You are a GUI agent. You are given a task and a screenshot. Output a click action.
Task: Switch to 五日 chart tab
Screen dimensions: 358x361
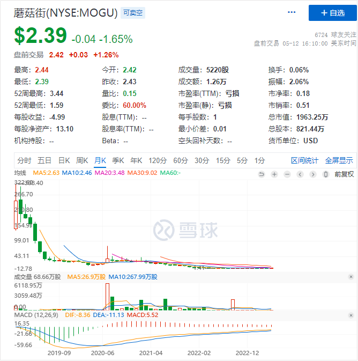[44, 160]
